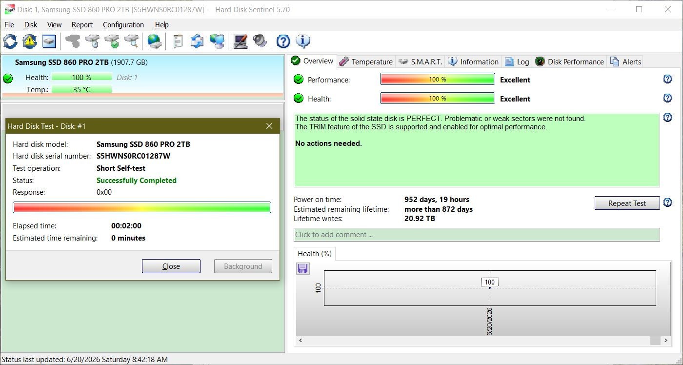Click the blue disk panel toolbar icon

pos(49,41)
